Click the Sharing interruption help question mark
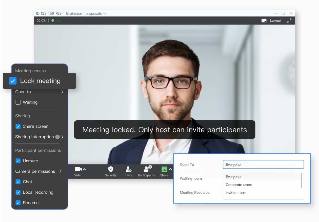Screen dimensions: 319x222 (x=58, y=137)
